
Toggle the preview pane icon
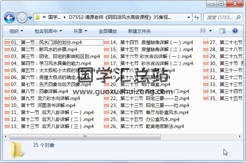pyautogui.click(x=225, y=31)
